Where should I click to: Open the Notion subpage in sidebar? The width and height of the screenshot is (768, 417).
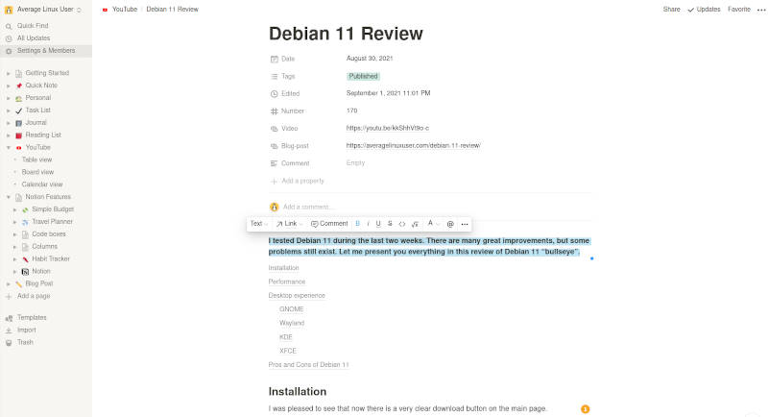41,271
